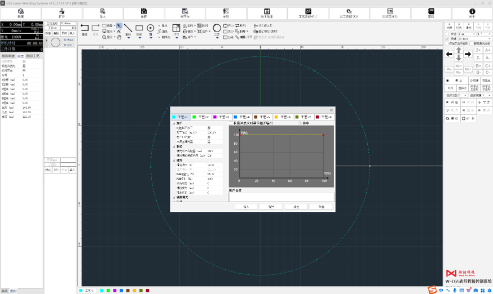Click the user notes text field
Screen dimensions: 493x294
[281, 197]
